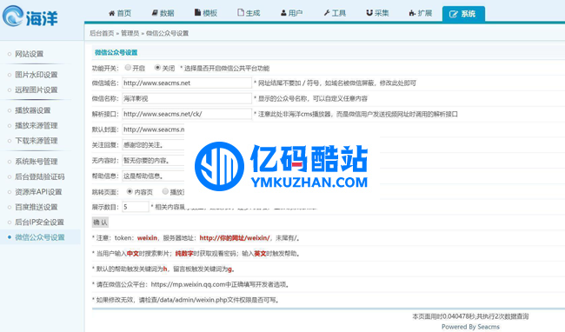Open 远程图片设置 in sidebar
The image size is (565, 332).
(37, 90)
